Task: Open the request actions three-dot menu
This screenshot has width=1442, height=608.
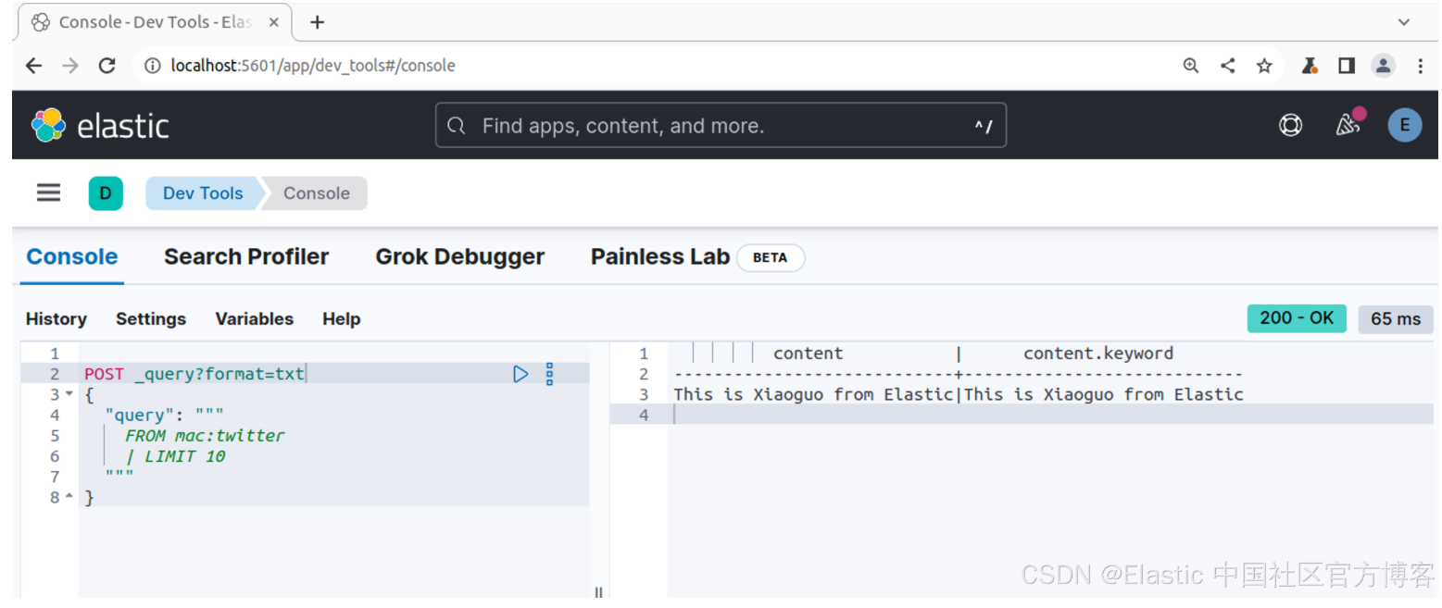Action: coord(549,374)
